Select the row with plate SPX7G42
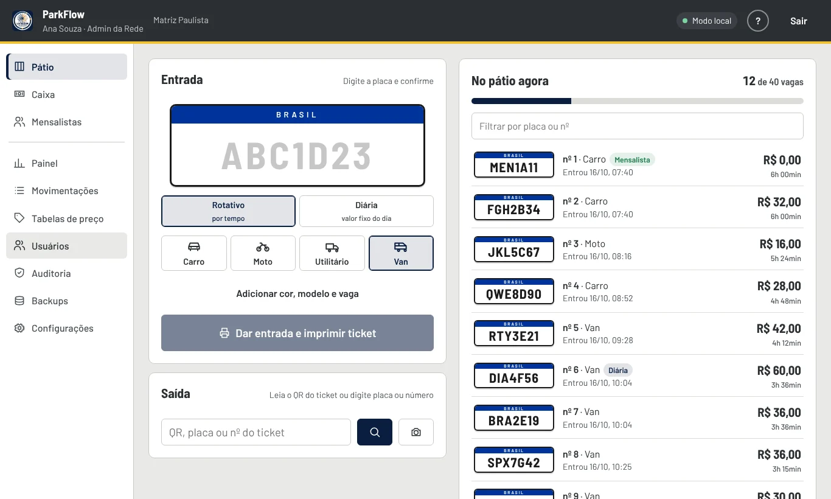The image size is (831, 499). 638,460
